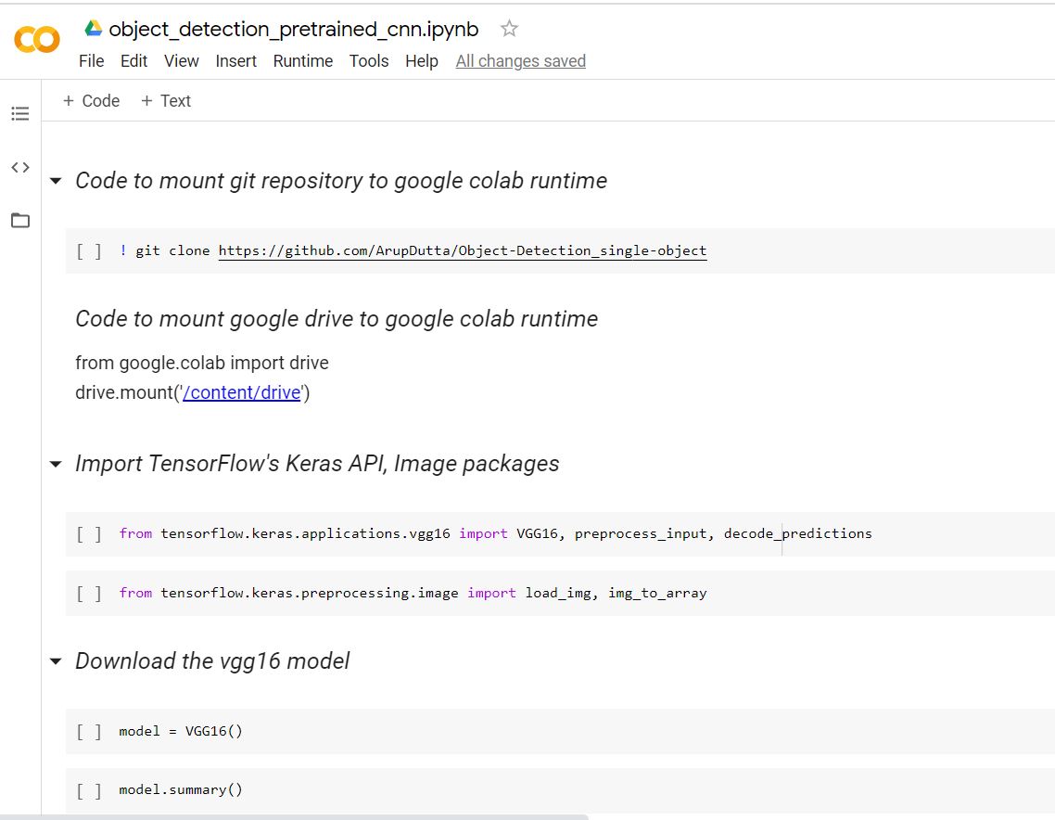This screenshot has width=1055, height=820.
Task: Open the code snippets sidebar icon
Action: pos(20,168)
